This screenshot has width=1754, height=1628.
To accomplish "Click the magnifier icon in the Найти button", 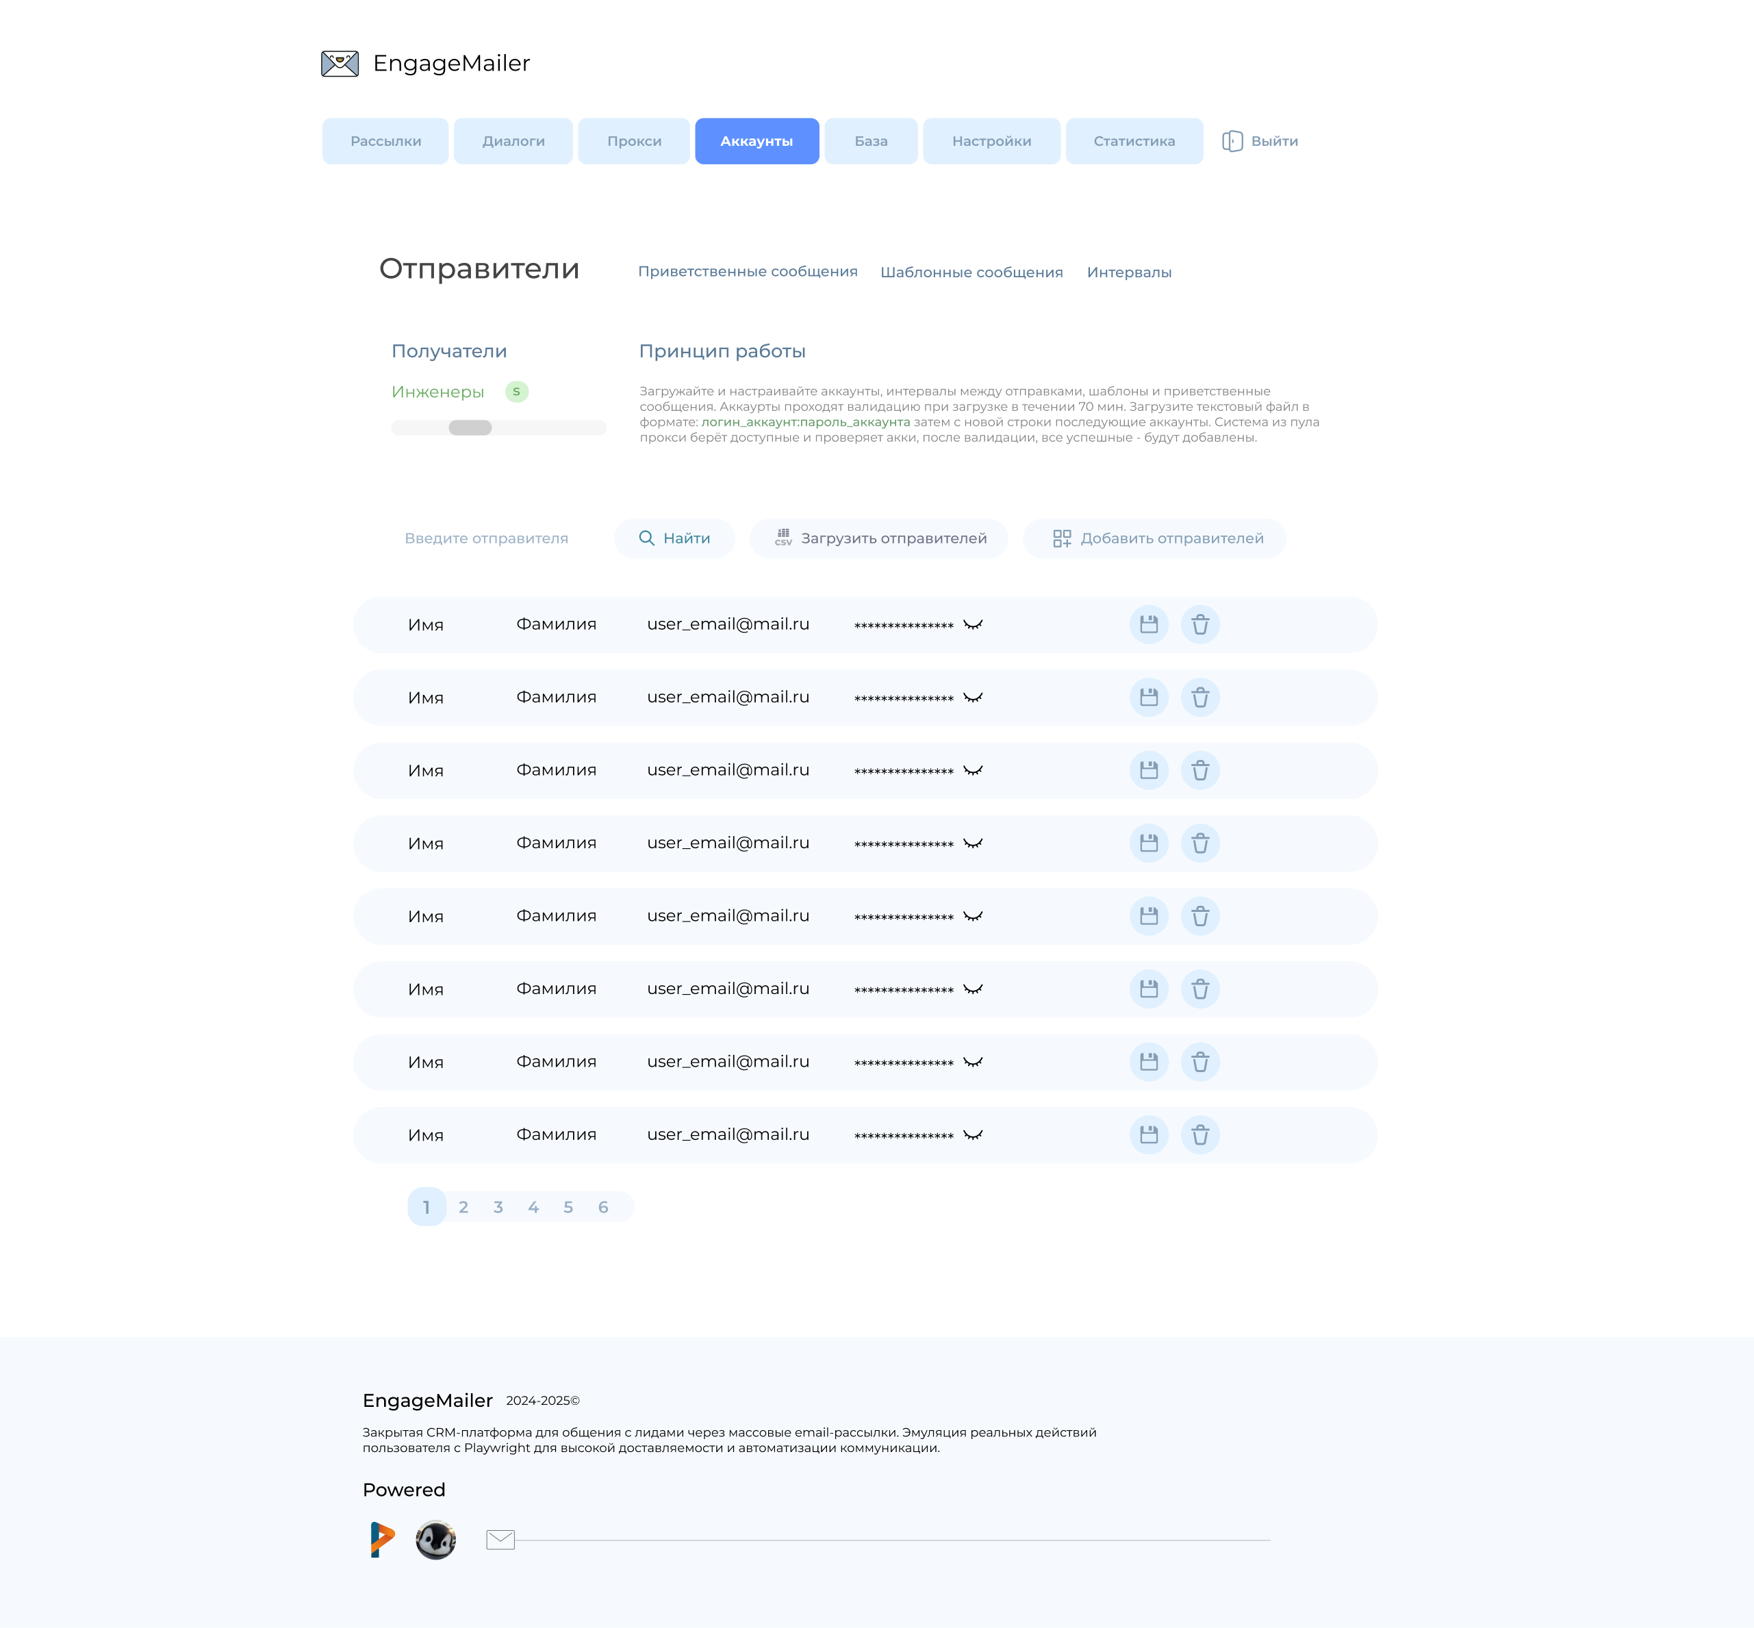I will pyautogui.click(x=647, y=538).
